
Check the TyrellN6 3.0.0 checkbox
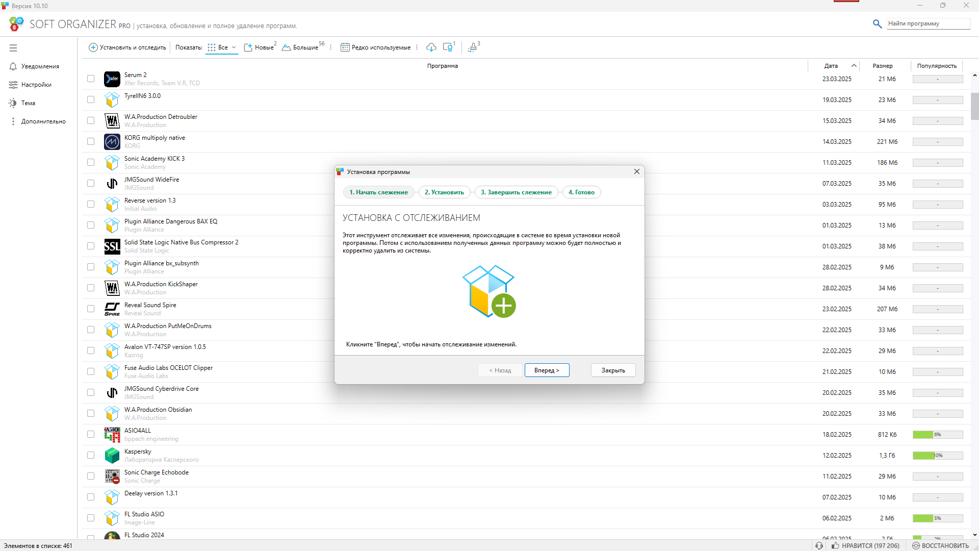91,100
